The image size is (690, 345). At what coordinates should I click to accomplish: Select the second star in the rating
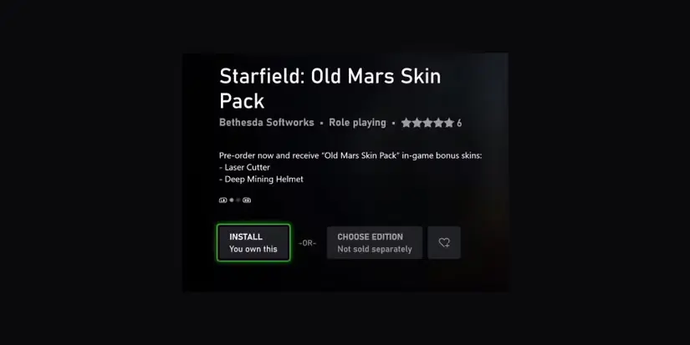(417, 123)
